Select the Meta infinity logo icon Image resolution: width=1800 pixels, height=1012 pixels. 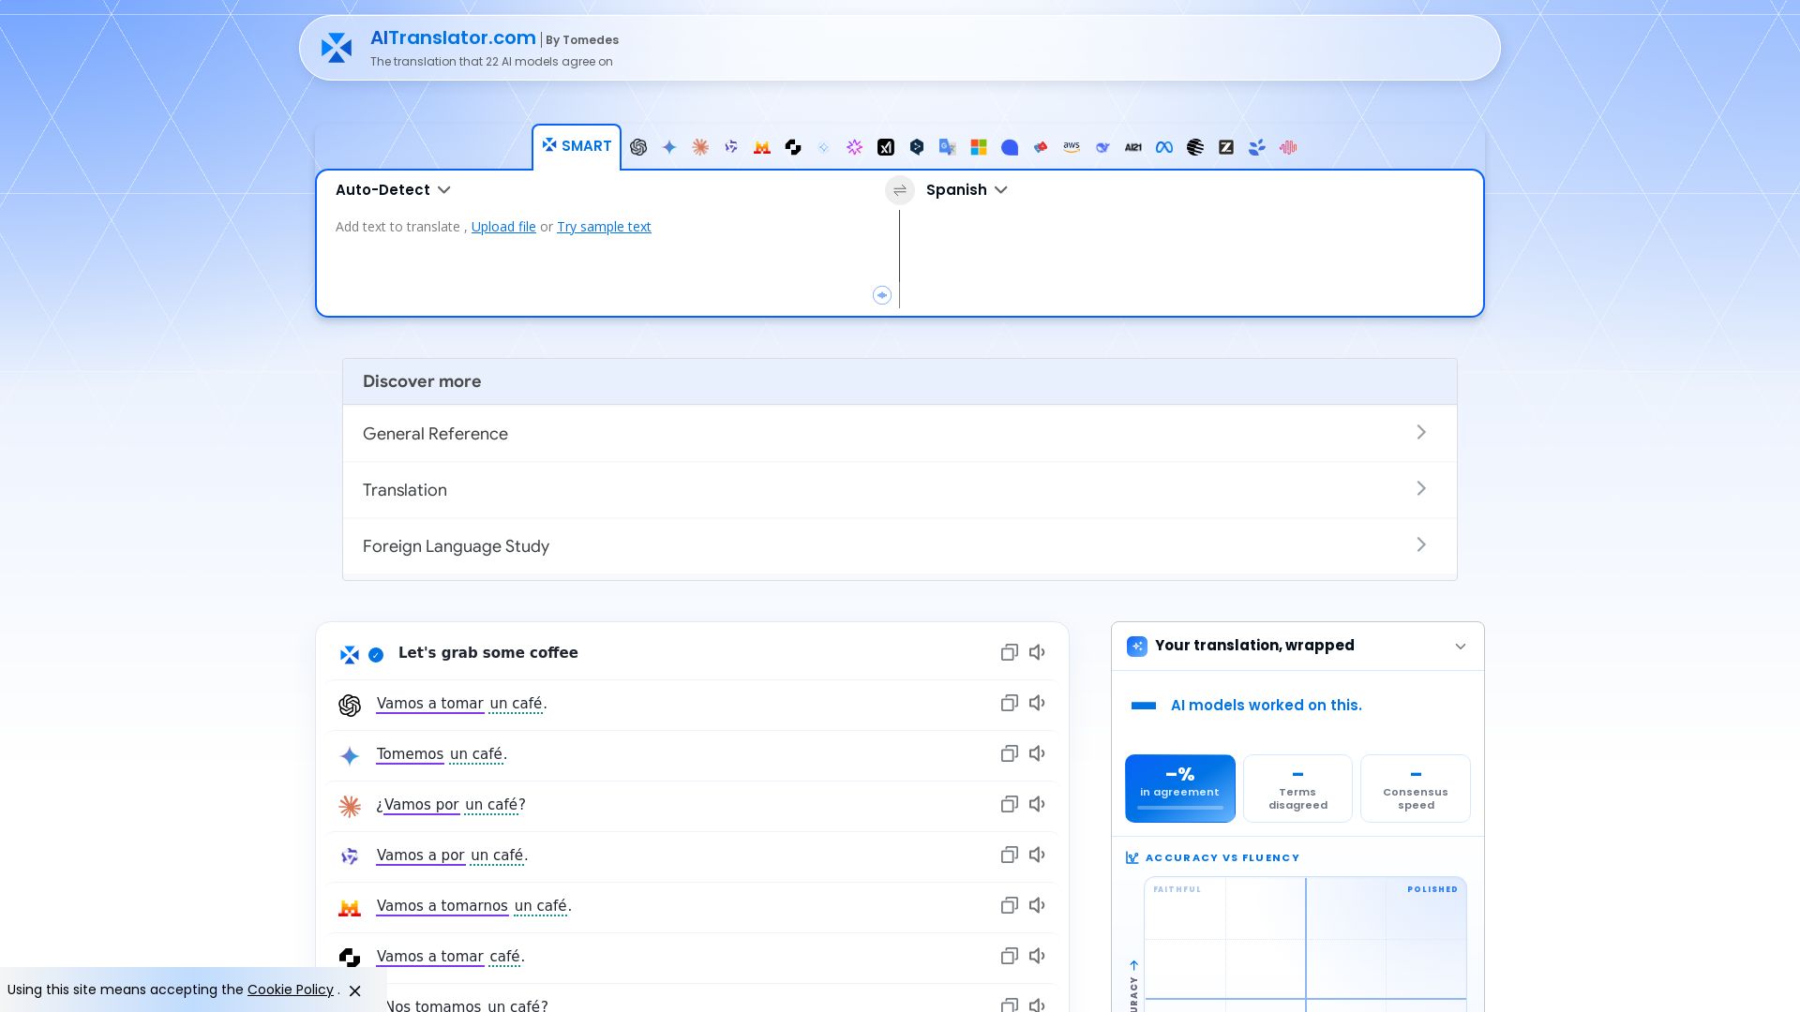click(x=1164, y=147)
